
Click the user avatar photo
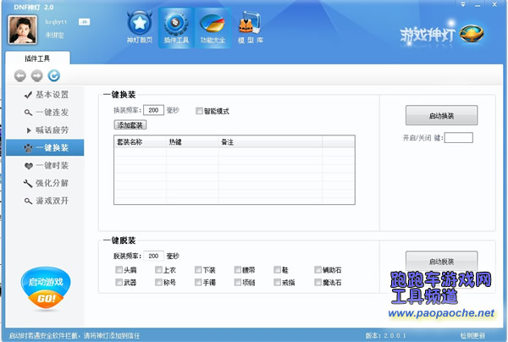click(x=22, y=30)
